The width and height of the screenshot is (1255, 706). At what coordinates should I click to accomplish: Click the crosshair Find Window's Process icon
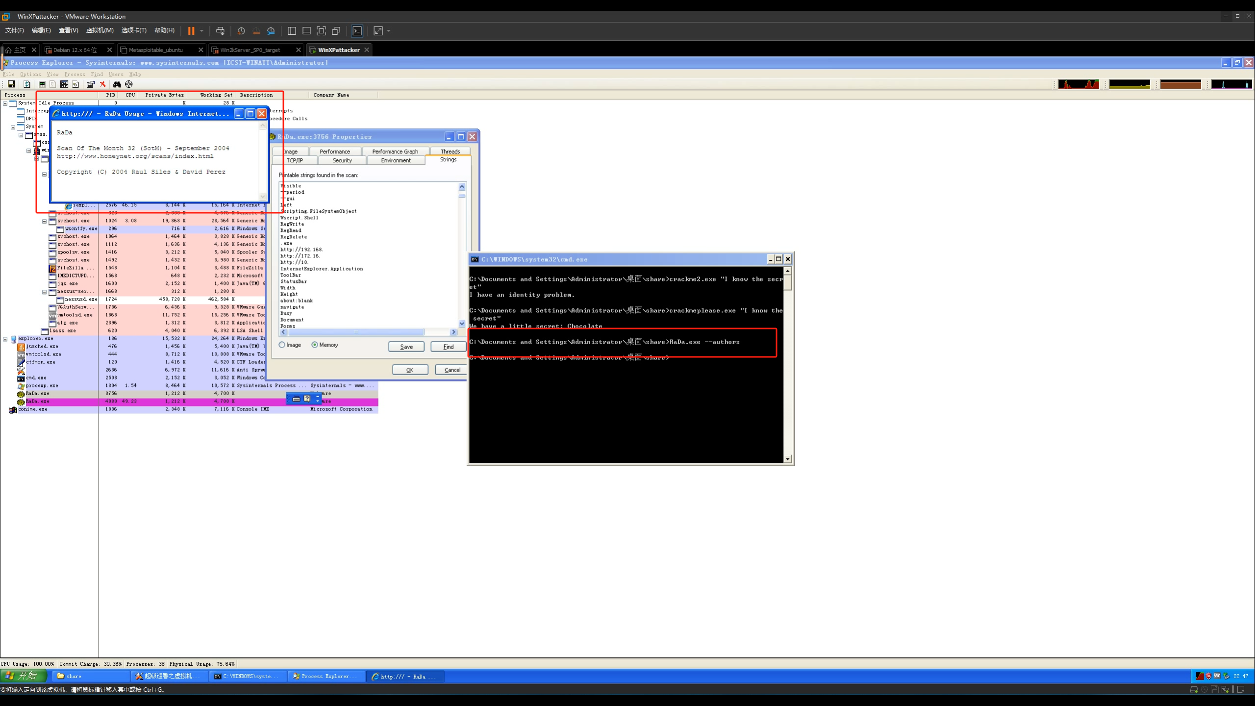129,84
